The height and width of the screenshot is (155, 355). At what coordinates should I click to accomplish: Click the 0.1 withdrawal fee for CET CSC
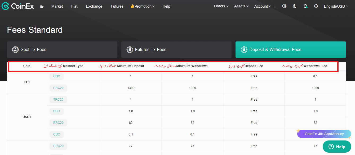coord(315,76)
